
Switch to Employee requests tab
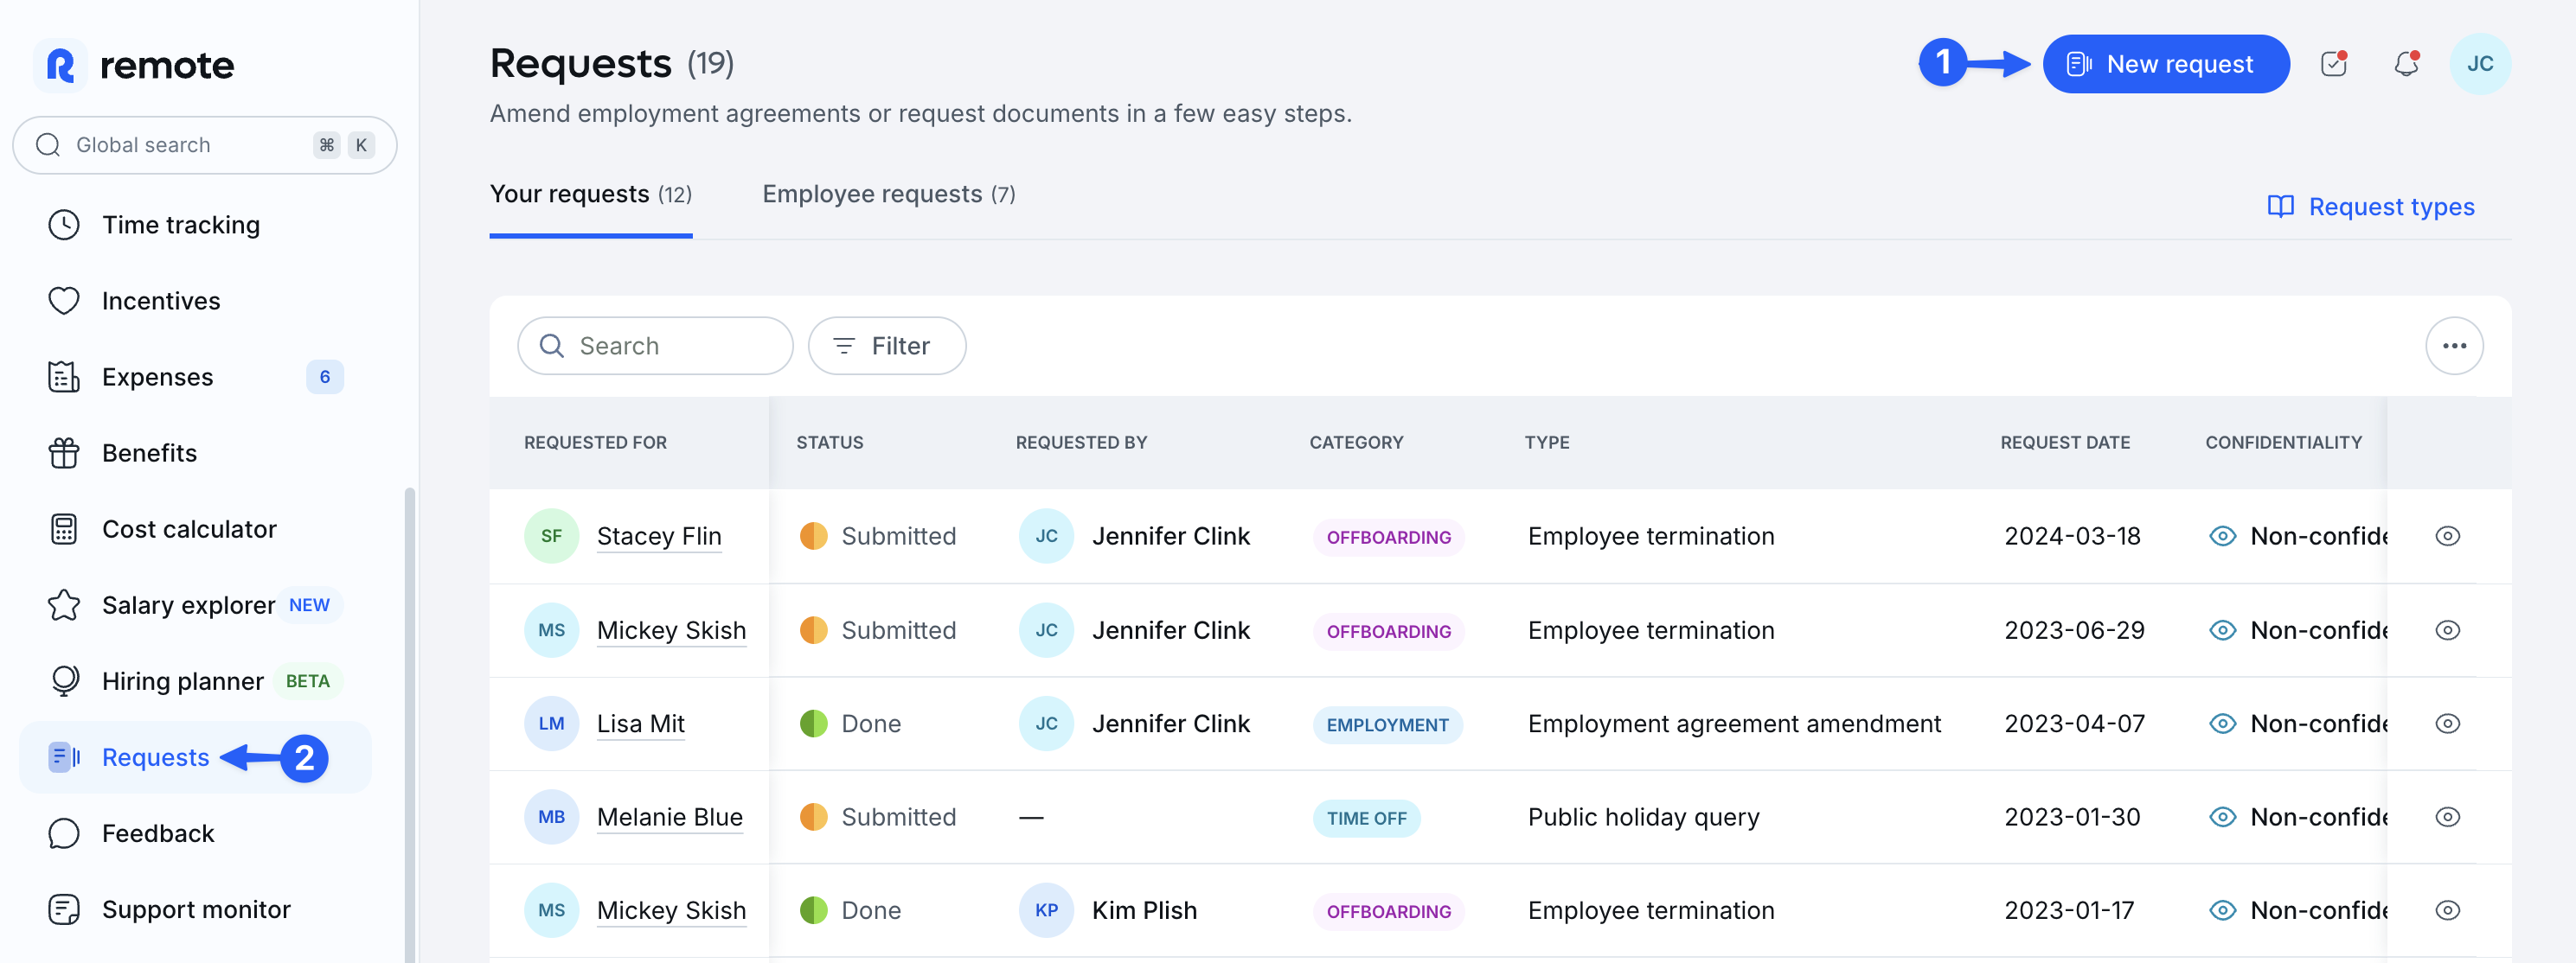point(888,194)
